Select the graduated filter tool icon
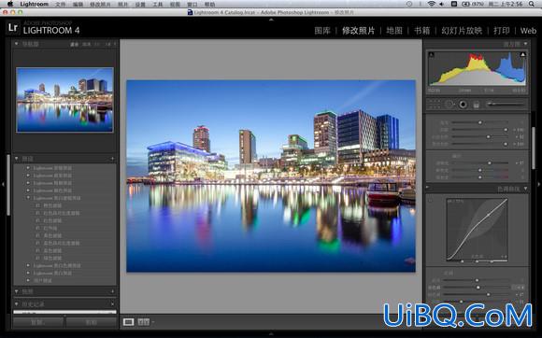 (x=477, y=105)
